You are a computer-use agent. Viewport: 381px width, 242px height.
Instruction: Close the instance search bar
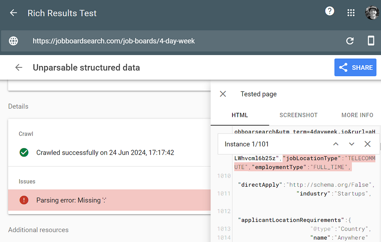[367, 144]
